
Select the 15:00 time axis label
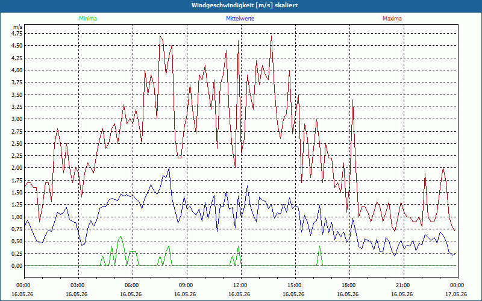coord(295,285)
